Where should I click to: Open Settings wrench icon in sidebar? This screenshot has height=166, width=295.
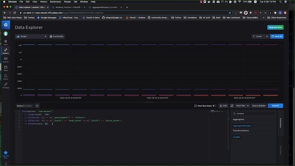pyautogui.click(x=6, y=85)
